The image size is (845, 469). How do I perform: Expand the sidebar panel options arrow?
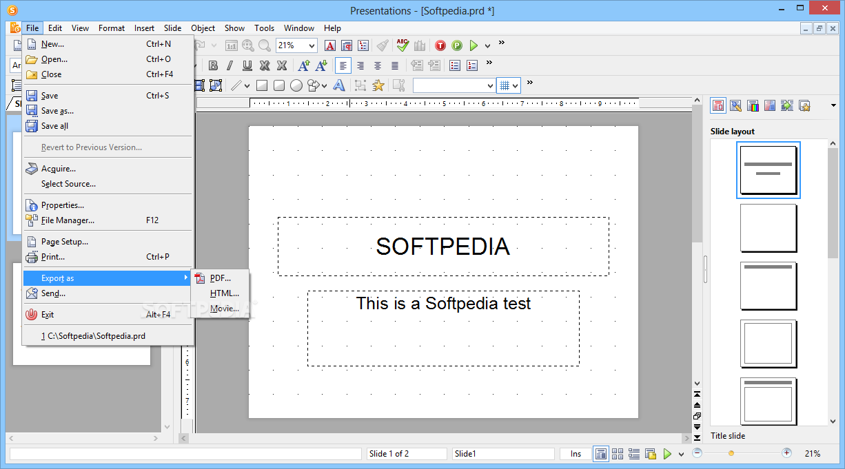[833, 105]
